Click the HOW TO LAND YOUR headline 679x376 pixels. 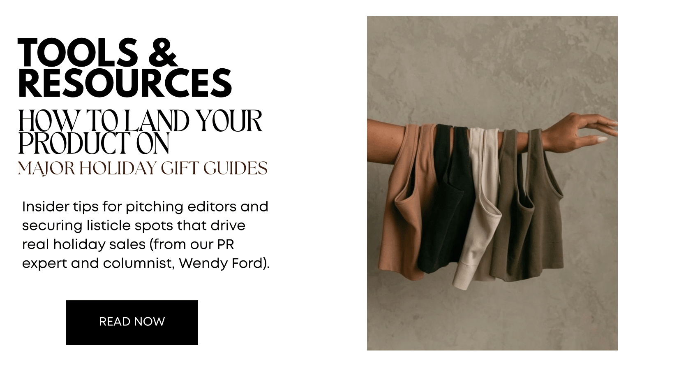(140, 121)
